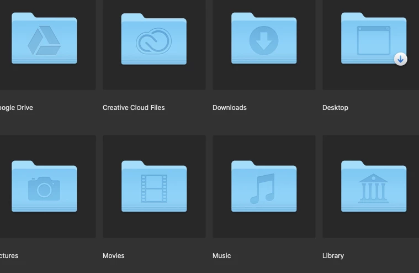419x273 pixels.
Task: Select the Library folder icon
Action: [374, 186]
